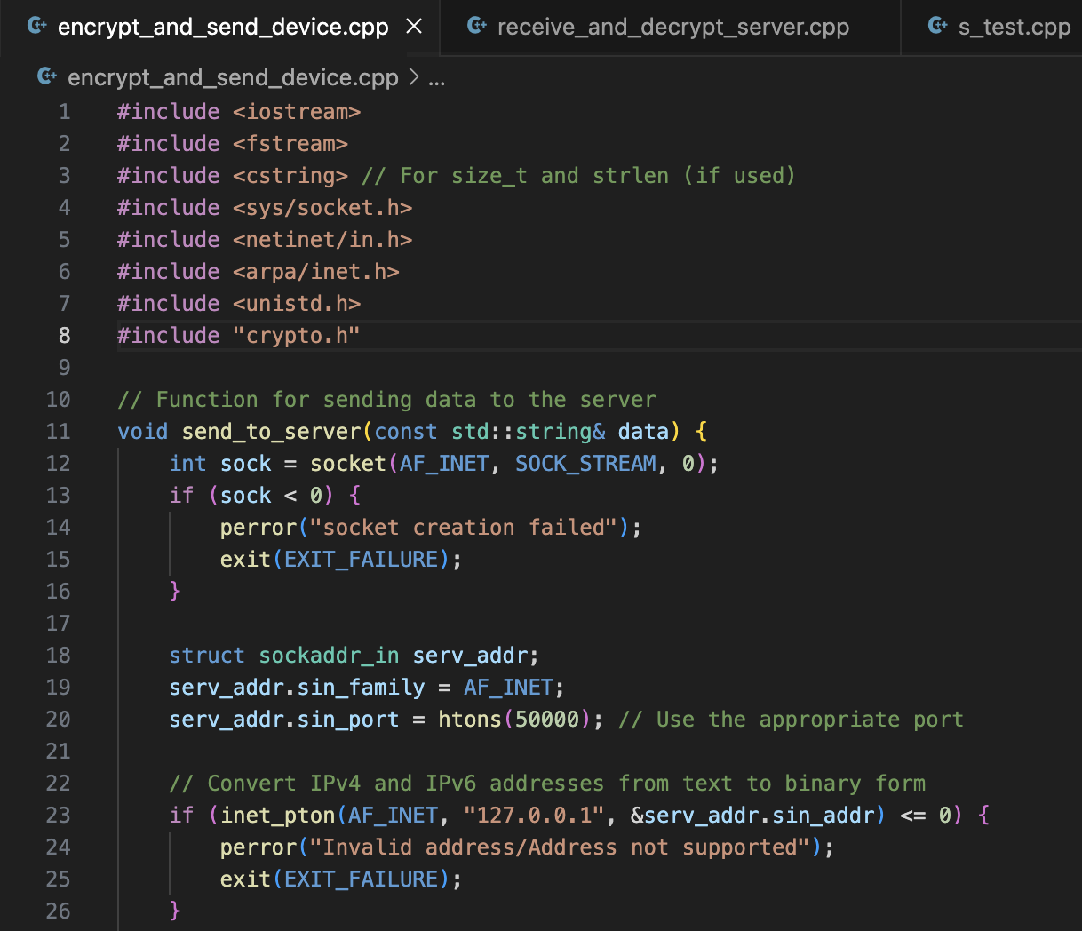Click the C++ icon on s_test.cpp tab

(x=938, y=26)
